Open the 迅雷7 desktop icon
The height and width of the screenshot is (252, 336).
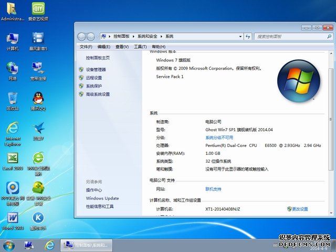click(38, 131)
